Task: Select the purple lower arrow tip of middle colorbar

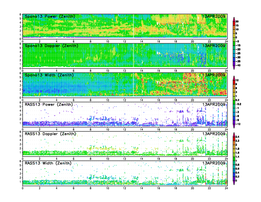Action: pyautogui.click(x=234, y=126)
